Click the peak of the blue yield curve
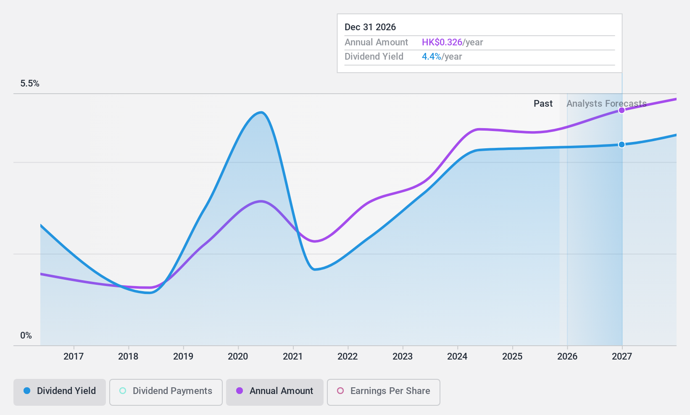The width and height of the screenshot is (690, 415). pos(261,112)
